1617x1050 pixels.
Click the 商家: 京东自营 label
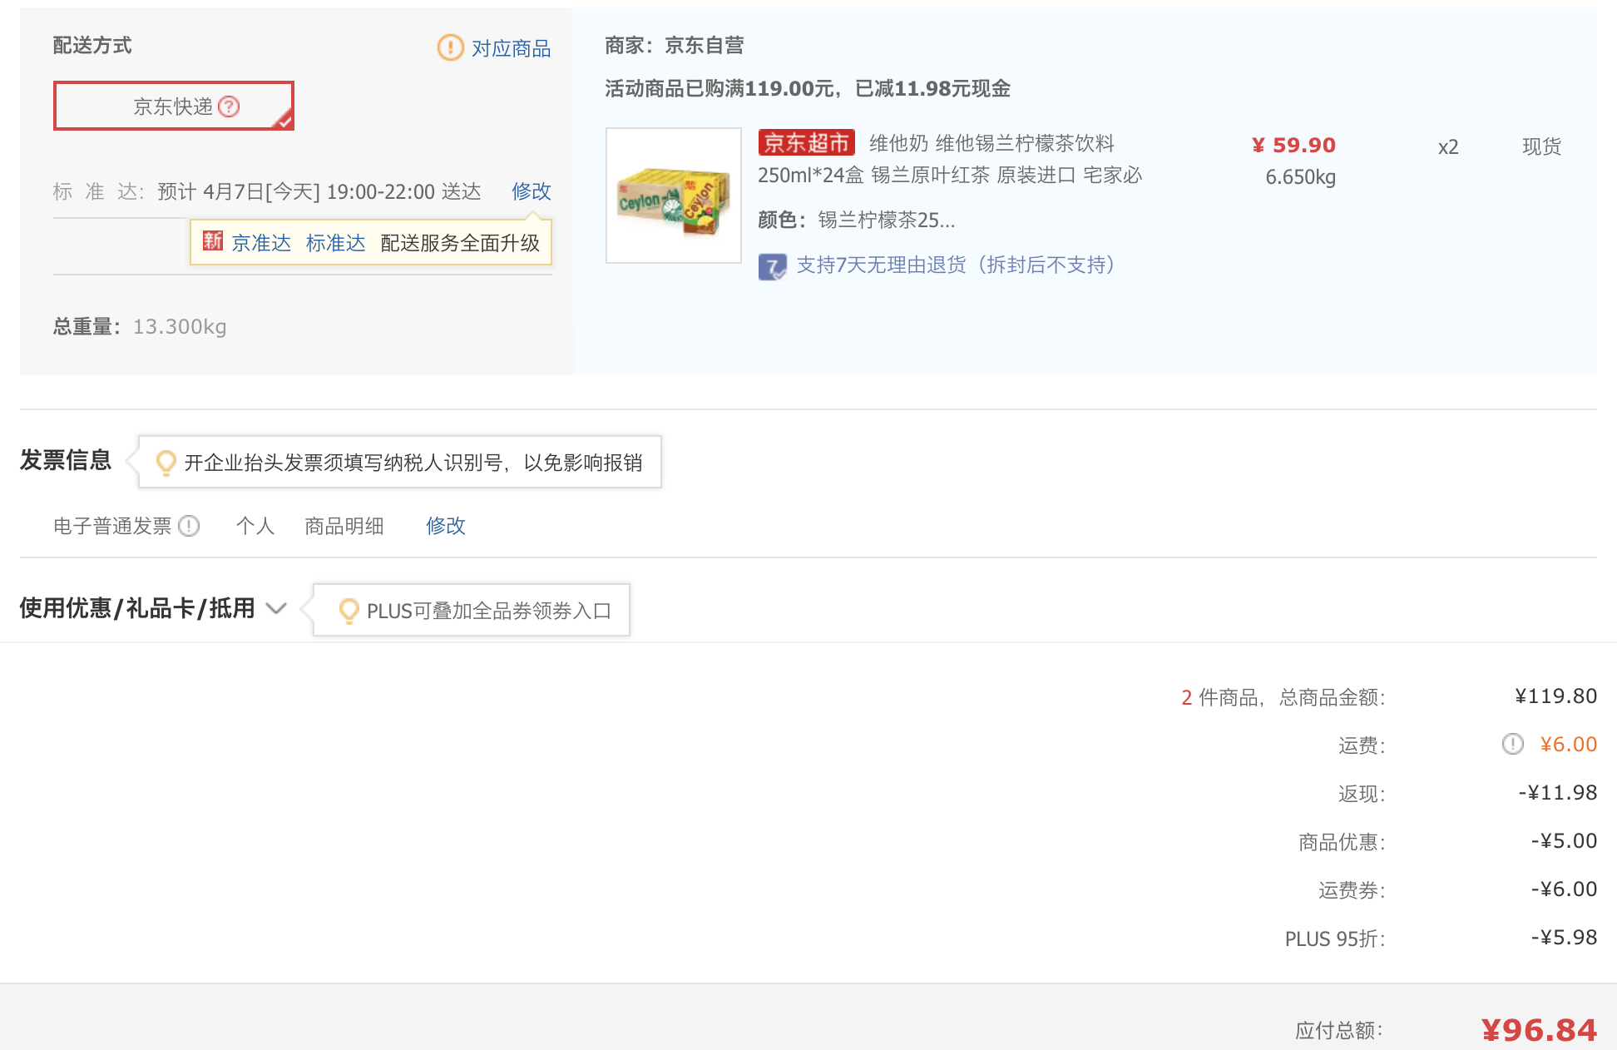click(675, 46)
